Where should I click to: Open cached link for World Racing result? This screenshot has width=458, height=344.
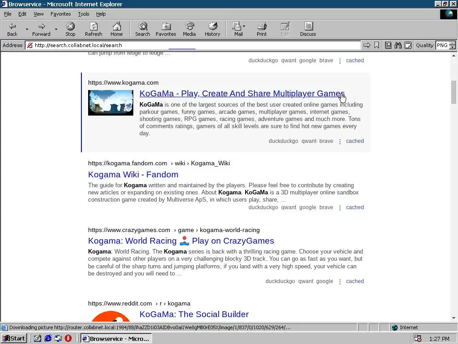pos(355,281)
